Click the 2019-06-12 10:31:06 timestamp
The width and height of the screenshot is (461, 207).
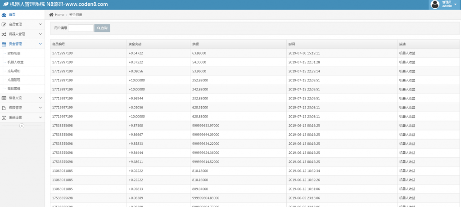tap(304, 189)
